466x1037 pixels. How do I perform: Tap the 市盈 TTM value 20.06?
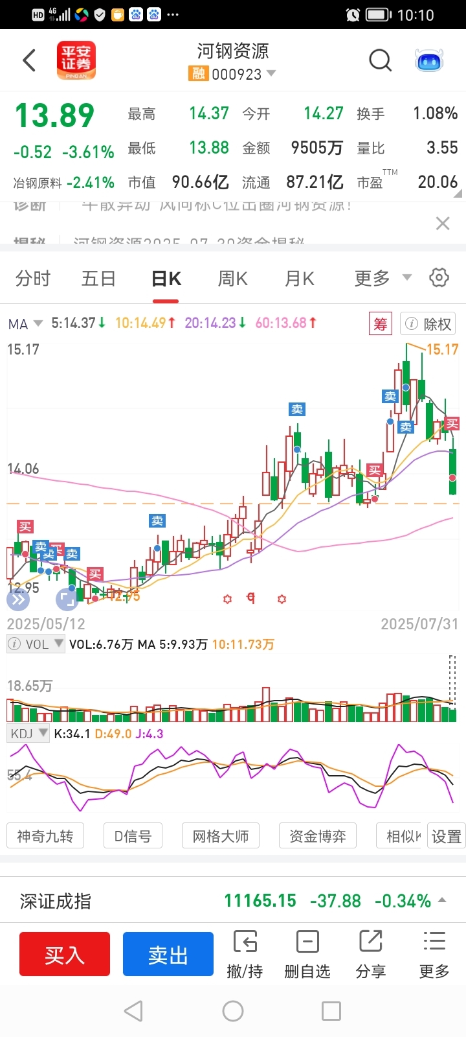(438, 182)
